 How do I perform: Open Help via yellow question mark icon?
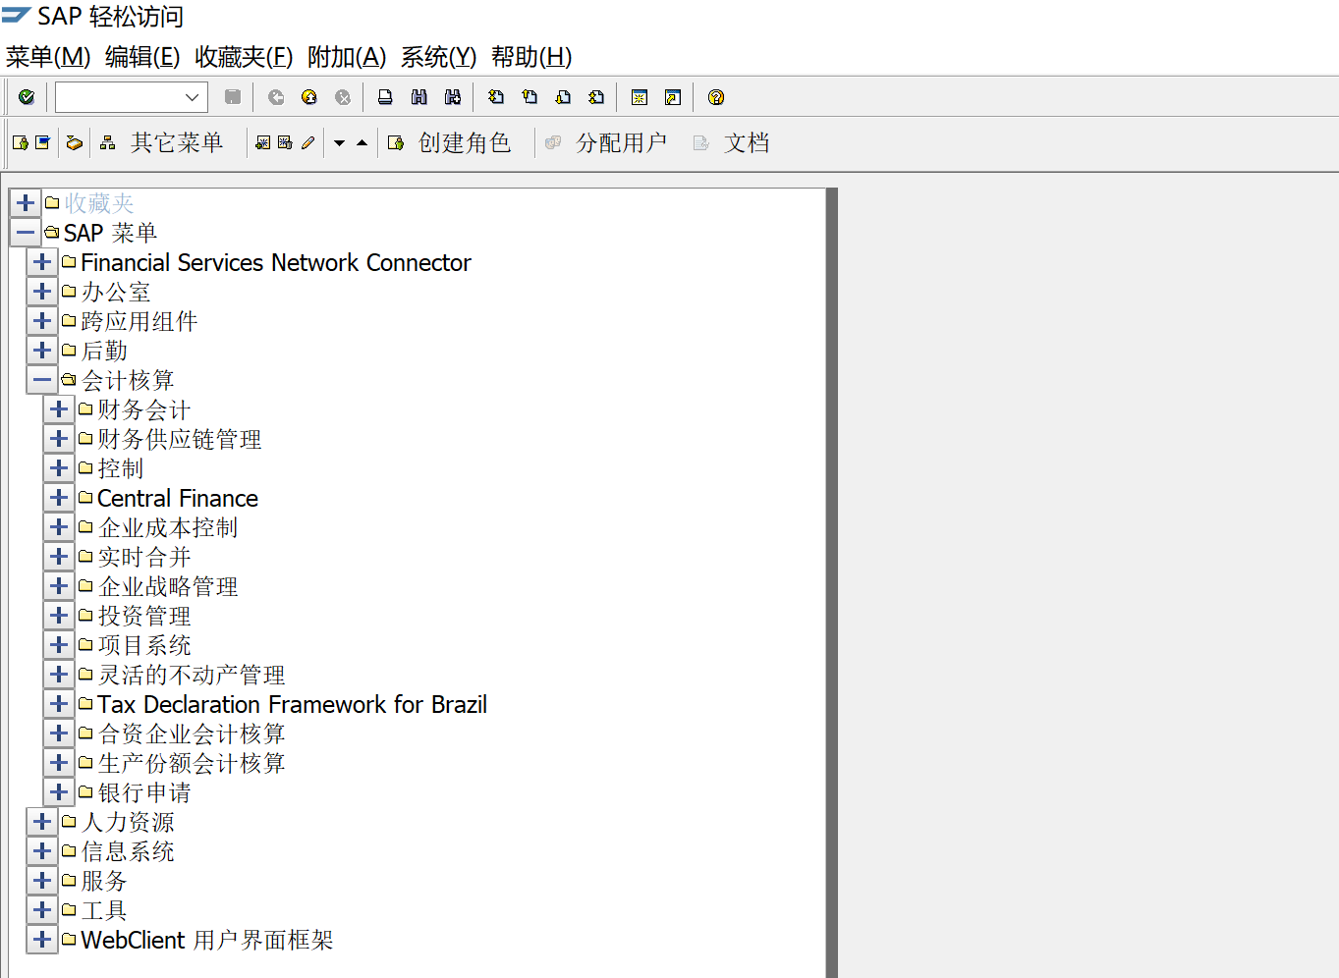point(716,97)
